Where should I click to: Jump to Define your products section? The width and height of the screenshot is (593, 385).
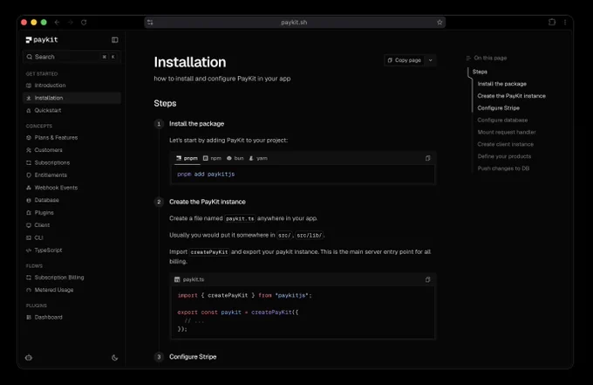(x=504, y=157)
